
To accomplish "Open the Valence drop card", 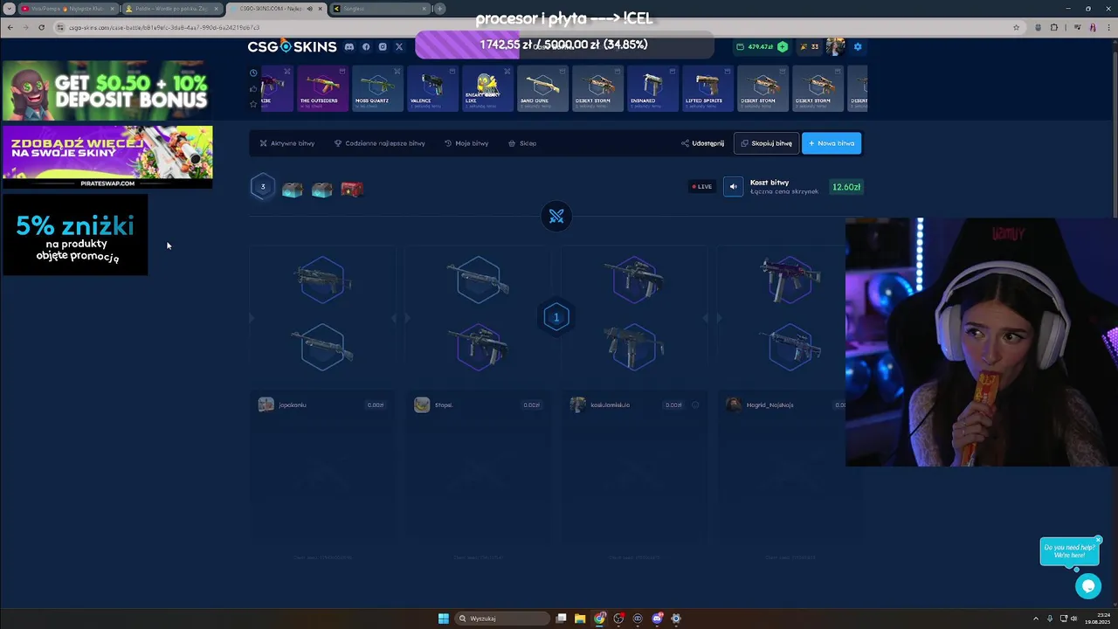I will 432,88.
